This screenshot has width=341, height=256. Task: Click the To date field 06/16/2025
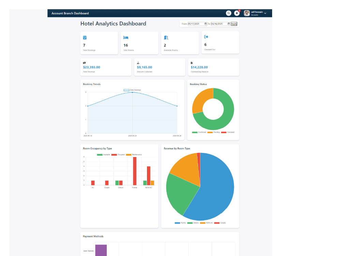click(x=221, y=24)
